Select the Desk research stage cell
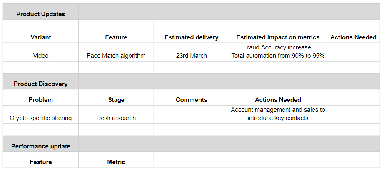 (116, 118)
